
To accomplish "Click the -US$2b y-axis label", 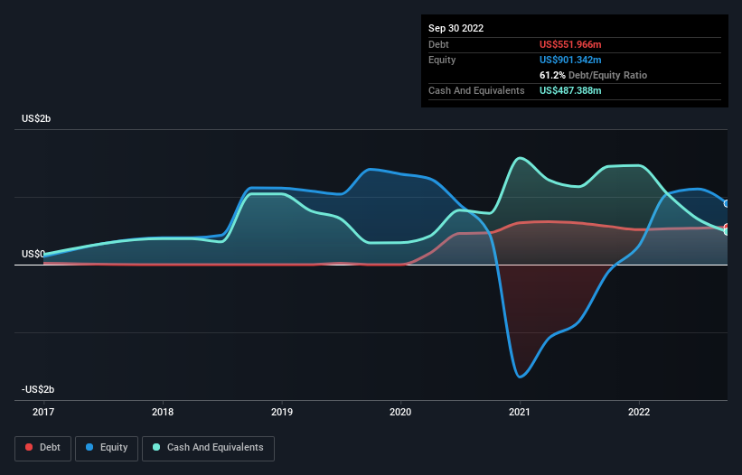I will click(38, 389).
